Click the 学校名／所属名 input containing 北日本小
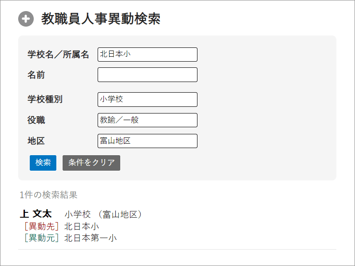Viewport: 355px width, 266px height. (147, 54)
